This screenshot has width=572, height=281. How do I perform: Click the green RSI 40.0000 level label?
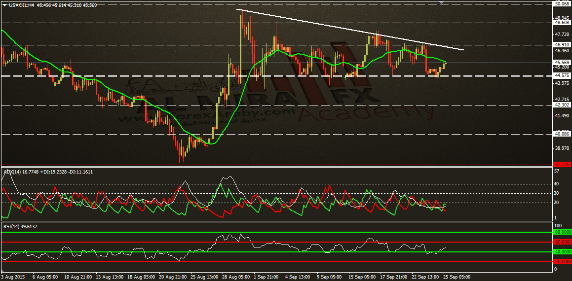[562, 252]
